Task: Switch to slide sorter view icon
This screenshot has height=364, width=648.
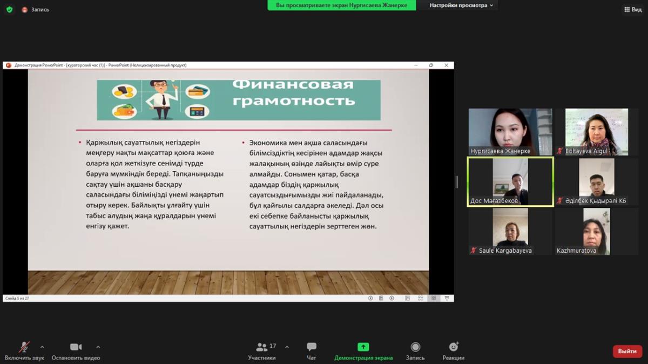Action: pos(421,298)
